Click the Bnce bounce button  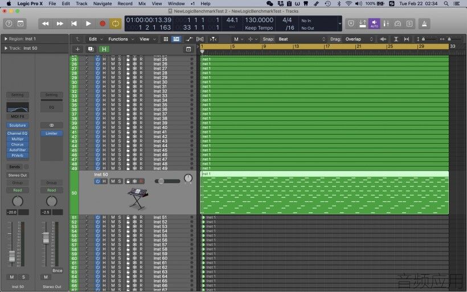click(x=58, y=270)
